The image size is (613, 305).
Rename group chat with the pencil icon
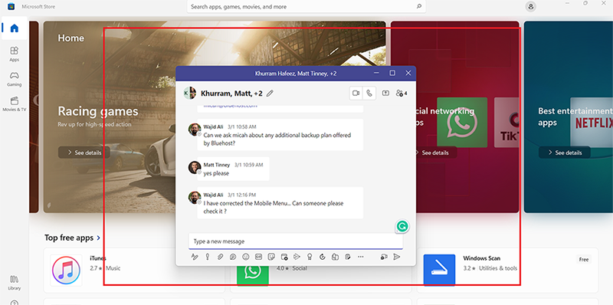tap(270, 93)
